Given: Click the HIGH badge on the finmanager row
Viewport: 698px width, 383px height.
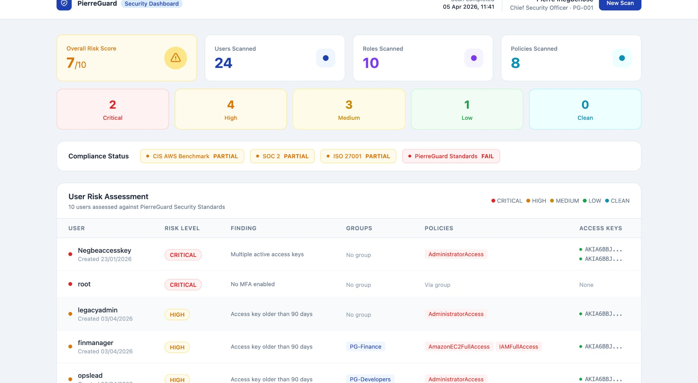Looking at the screenshot, I should (x=177, y=347).
